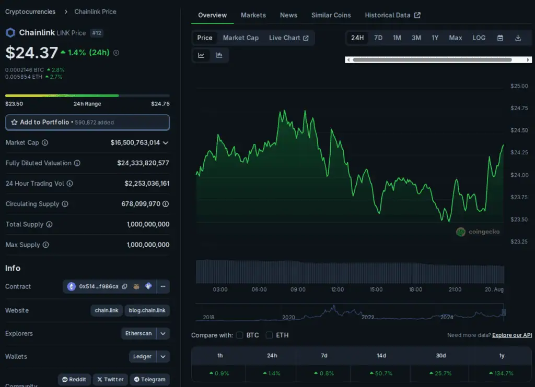This screenshot has width=535, height=387.
Task: Copy the contract address 0x514...f986ca
Action: (x=125, y=286)
